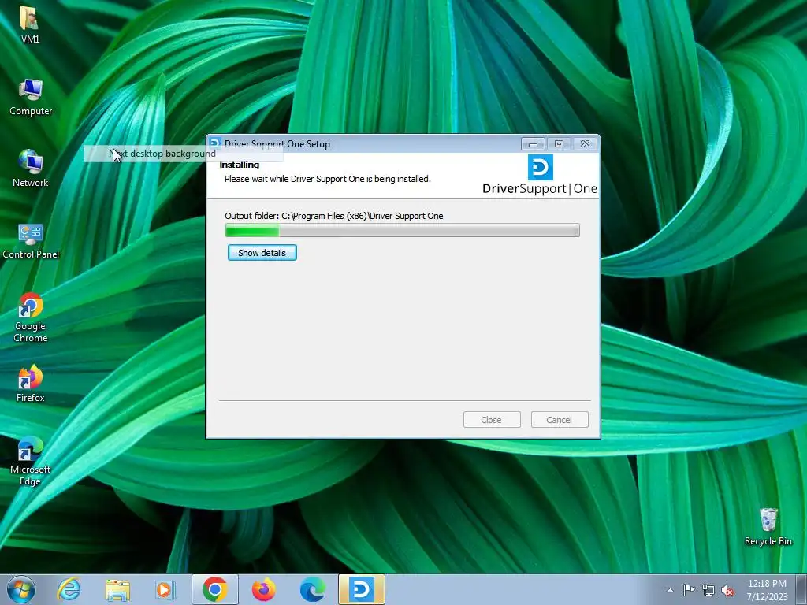This screenshot has height=605, width=807.
Task: Click the Show desktop strip
Action: (801, 589)
